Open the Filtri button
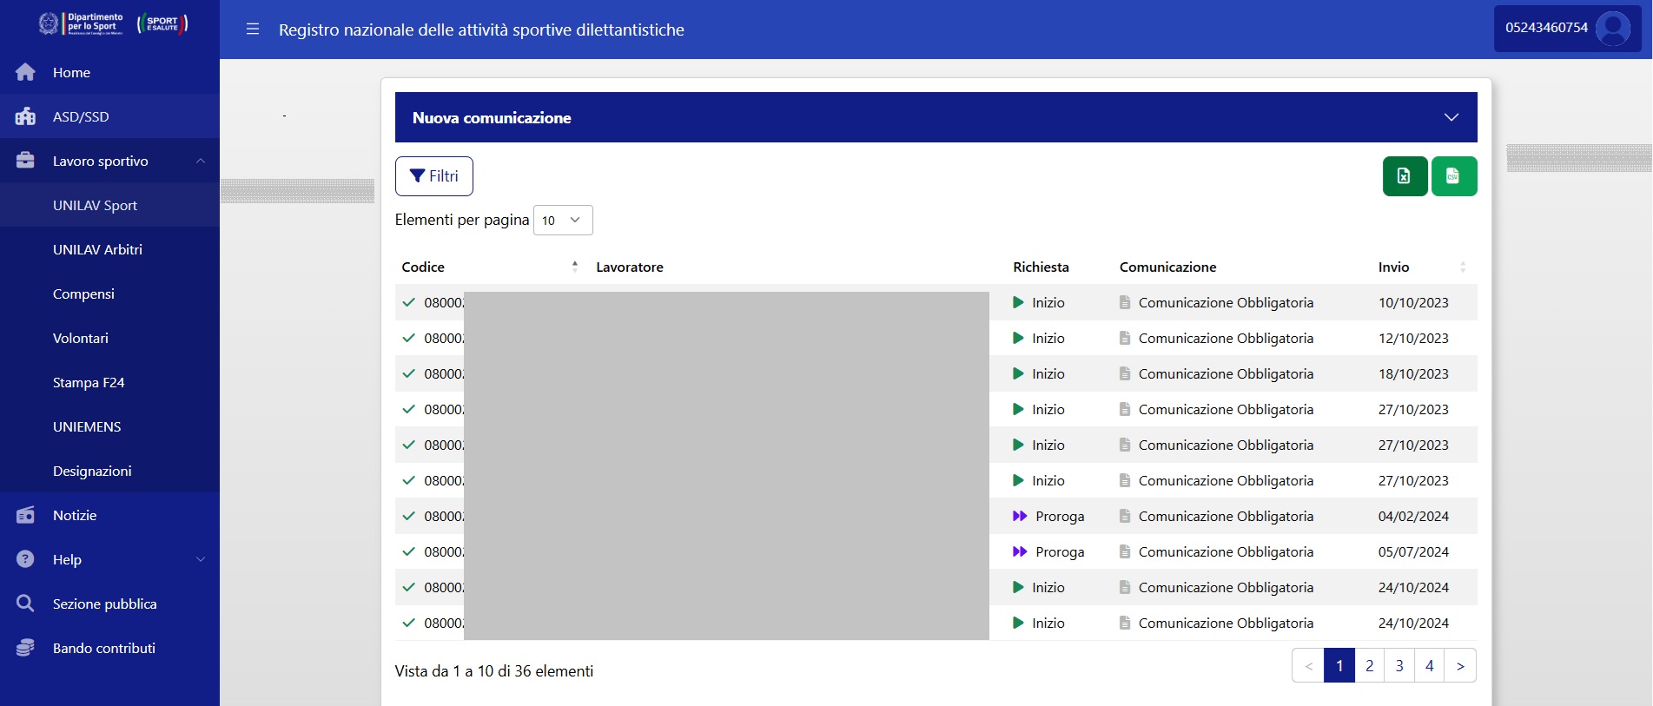 click(433, 176)
